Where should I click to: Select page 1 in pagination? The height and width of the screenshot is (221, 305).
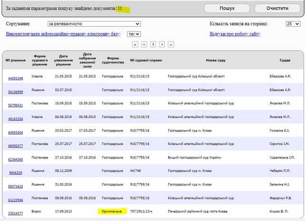pos(153,44)
